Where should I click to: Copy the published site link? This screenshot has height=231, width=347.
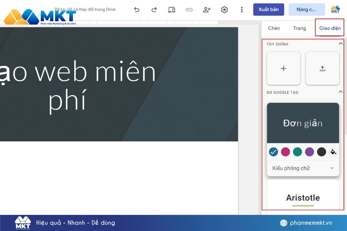[x=189, y=10]
